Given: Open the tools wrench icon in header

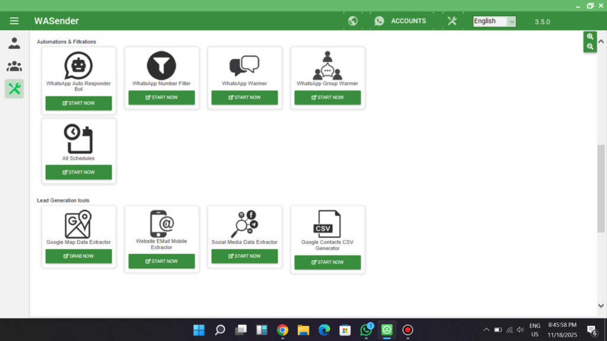Looking at the screenshot, I should [x=452, y=21].
